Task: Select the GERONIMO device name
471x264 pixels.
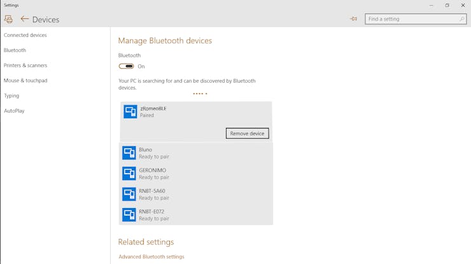Action: click(152, 170)
